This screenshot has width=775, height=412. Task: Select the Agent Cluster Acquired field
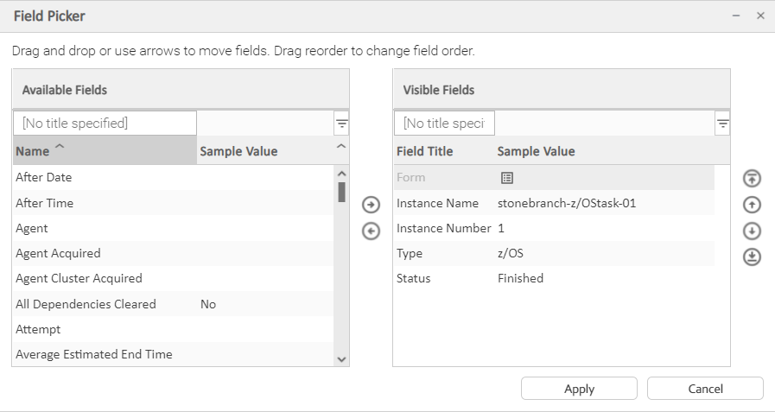[x=79, y=278]
